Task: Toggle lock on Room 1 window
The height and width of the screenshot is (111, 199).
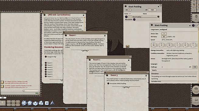Action: point(105,36)
